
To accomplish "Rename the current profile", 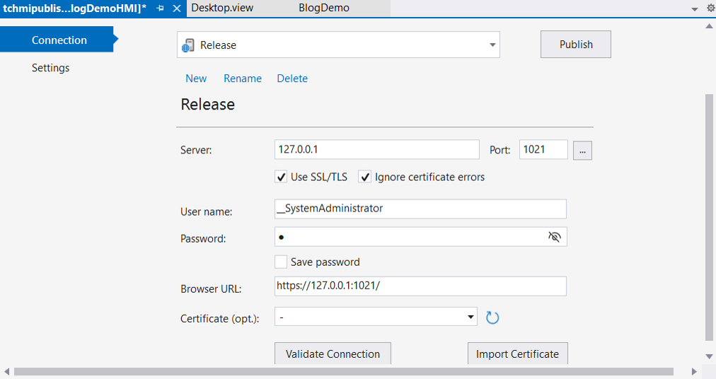I will coord(243,78).
